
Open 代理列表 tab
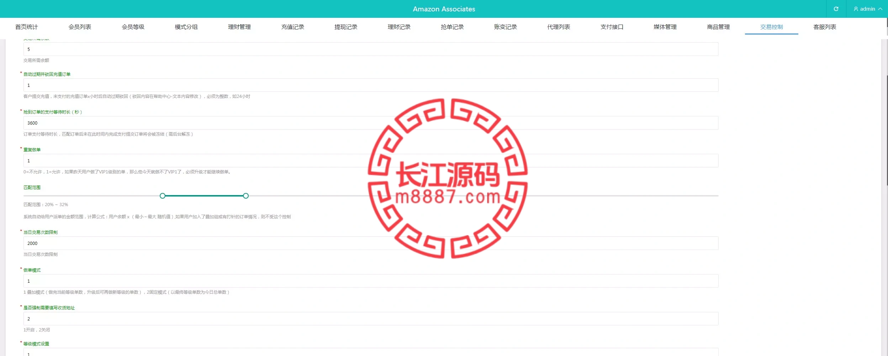[559, 27]
